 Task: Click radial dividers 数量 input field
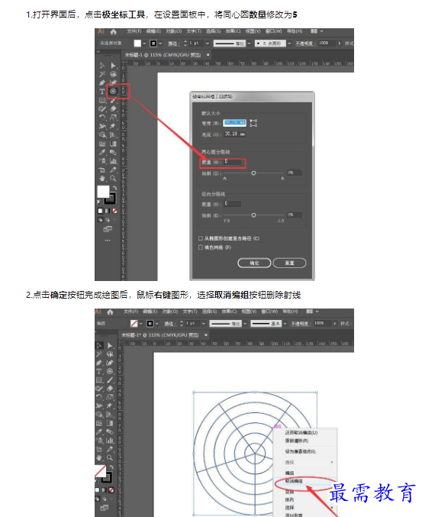click(x=233, y=204)
